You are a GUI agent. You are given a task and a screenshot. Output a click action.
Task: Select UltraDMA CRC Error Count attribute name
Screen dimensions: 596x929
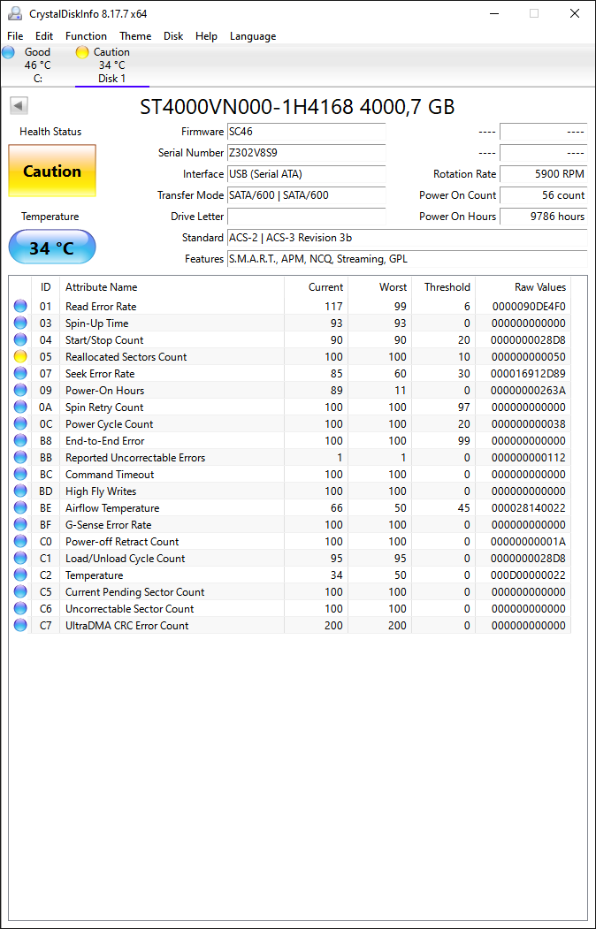[x=126, y=625]
